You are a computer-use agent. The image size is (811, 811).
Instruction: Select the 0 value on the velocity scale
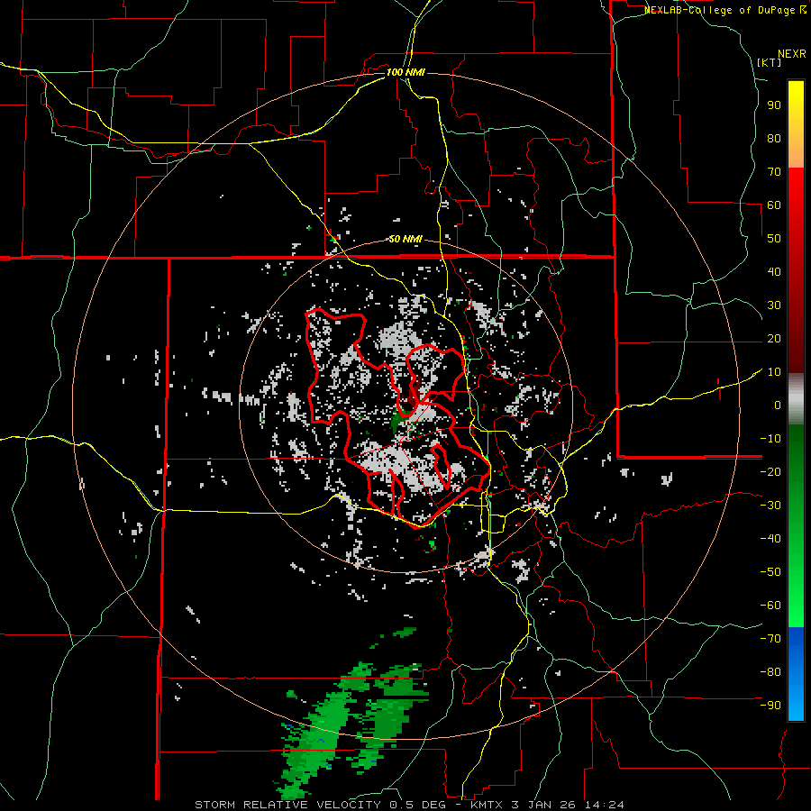pos(778,405)
